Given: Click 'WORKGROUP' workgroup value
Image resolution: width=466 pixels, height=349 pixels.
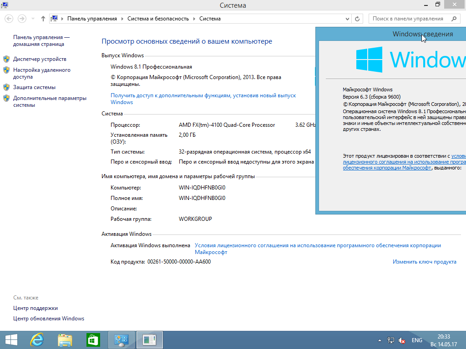Looking at the screenshot, I should click(195, 219).
